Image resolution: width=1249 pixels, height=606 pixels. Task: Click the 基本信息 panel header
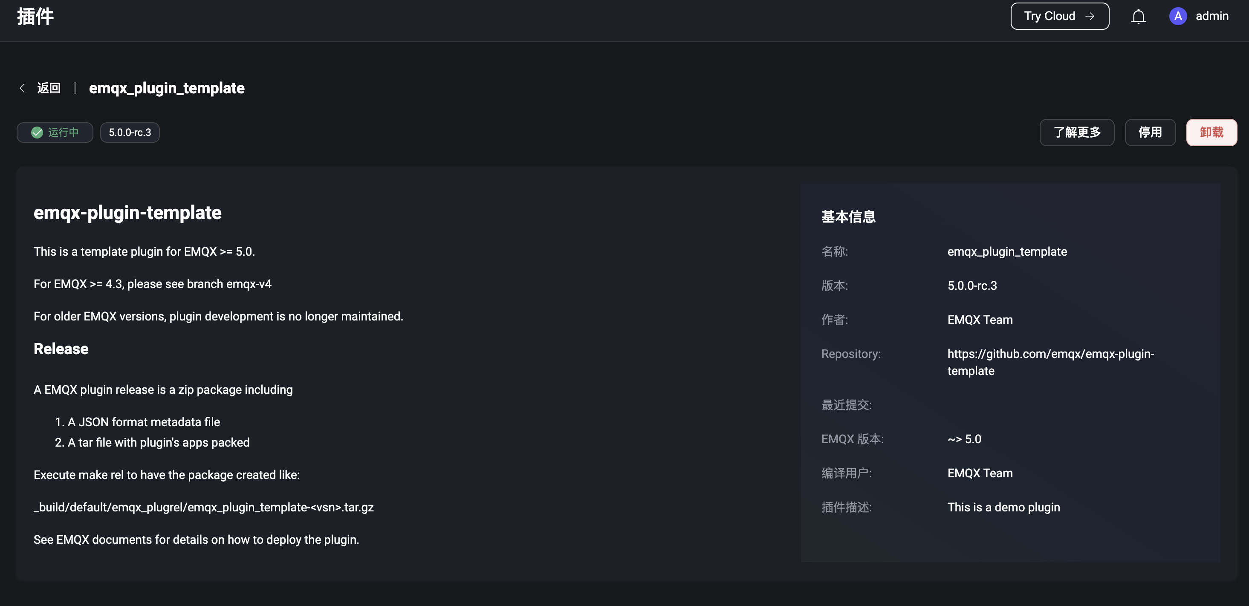tap(848, 217)
